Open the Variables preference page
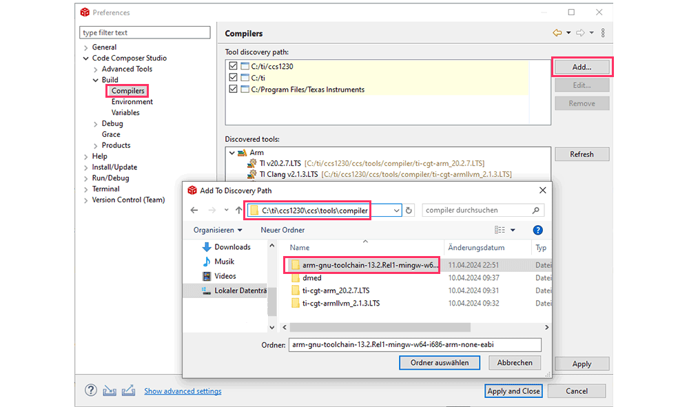 [x=125, y=113]
